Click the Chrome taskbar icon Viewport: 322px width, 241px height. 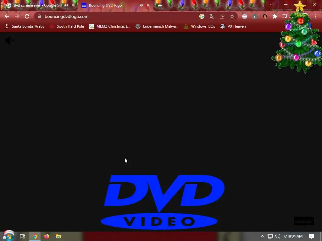click(35, 236)
